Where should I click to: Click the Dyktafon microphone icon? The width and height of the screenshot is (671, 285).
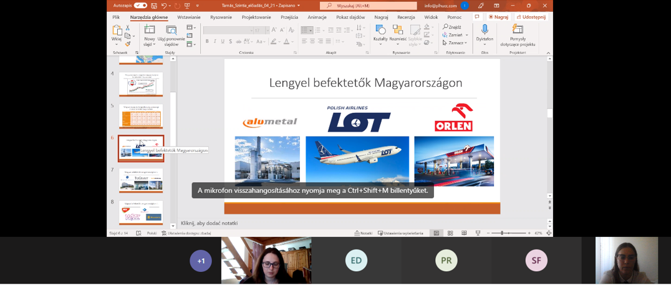(485, 29)
